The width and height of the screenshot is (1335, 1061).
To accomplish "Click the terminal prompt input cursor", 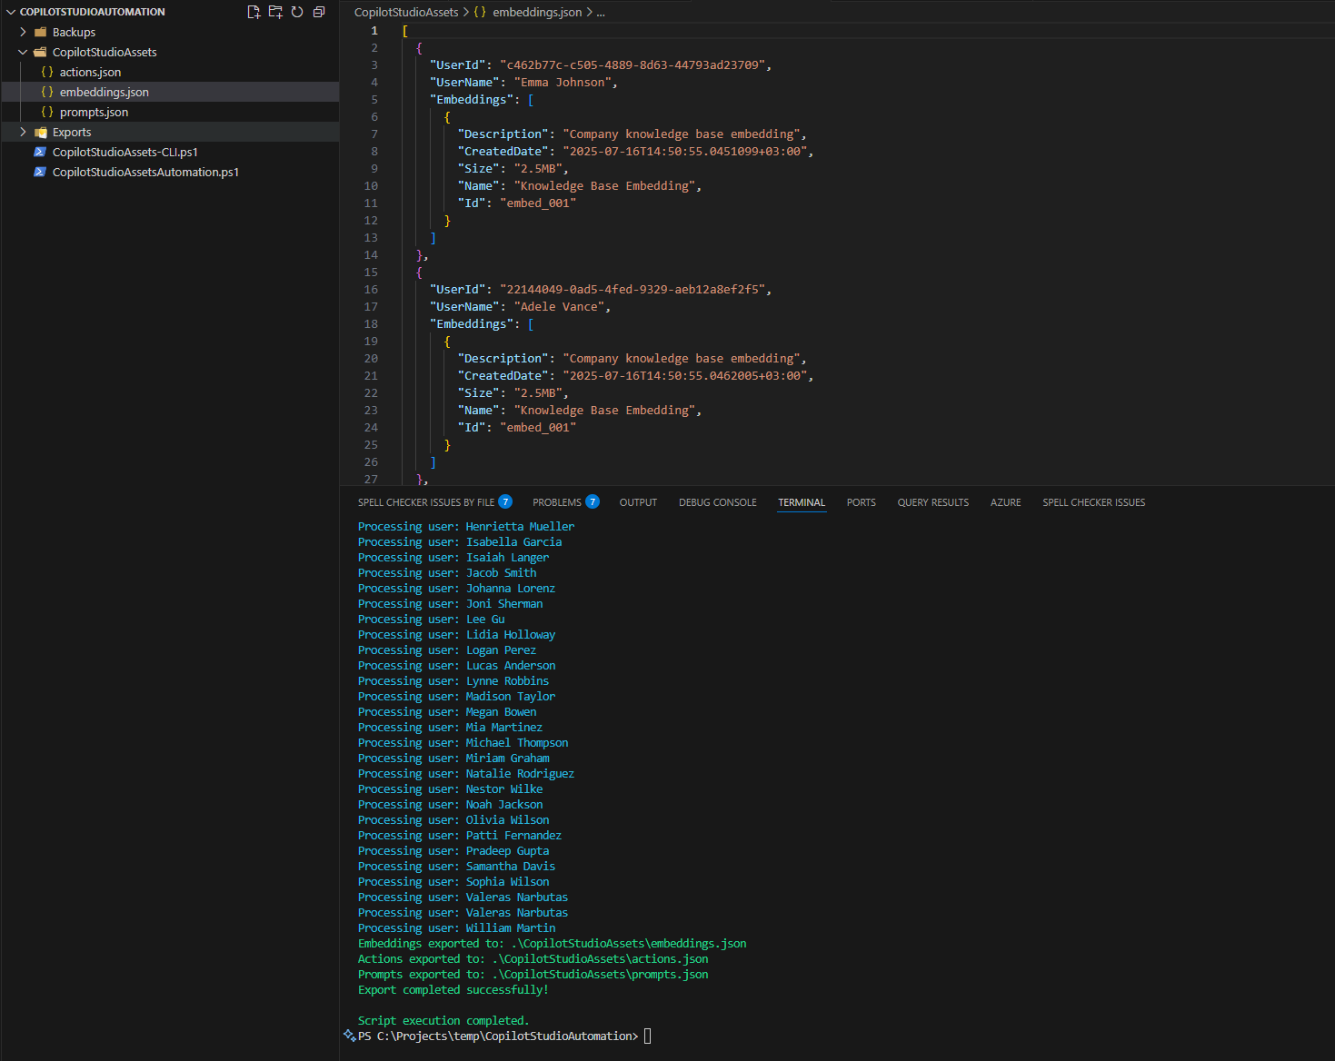I will [x=648, y=1036].
